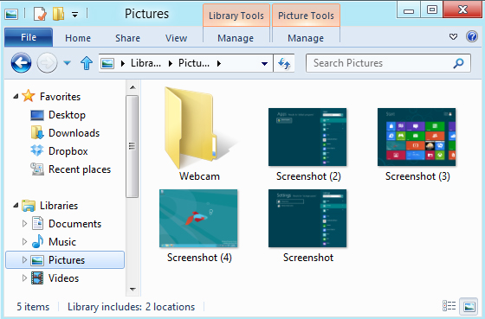Open the File menu
The width and height of the screenshot is (485, 319).
(29, 37)
